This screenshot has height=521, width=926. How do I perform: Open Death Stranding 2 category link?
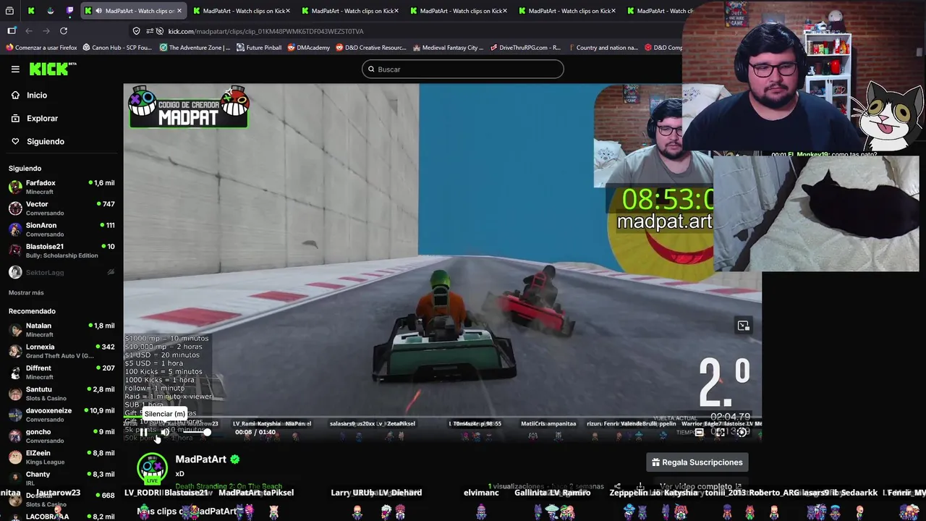[x=229, y=487]
